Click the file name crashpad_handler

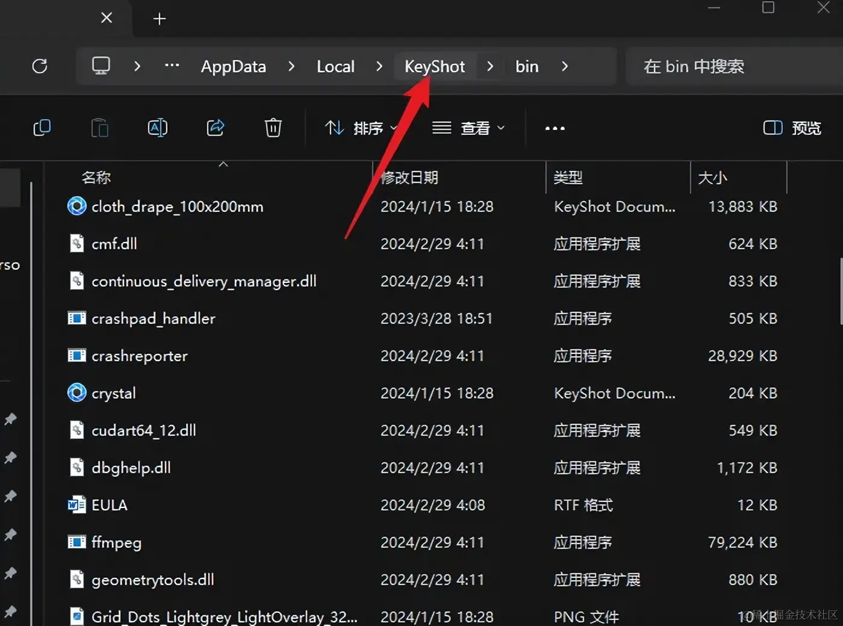[154, 319]
